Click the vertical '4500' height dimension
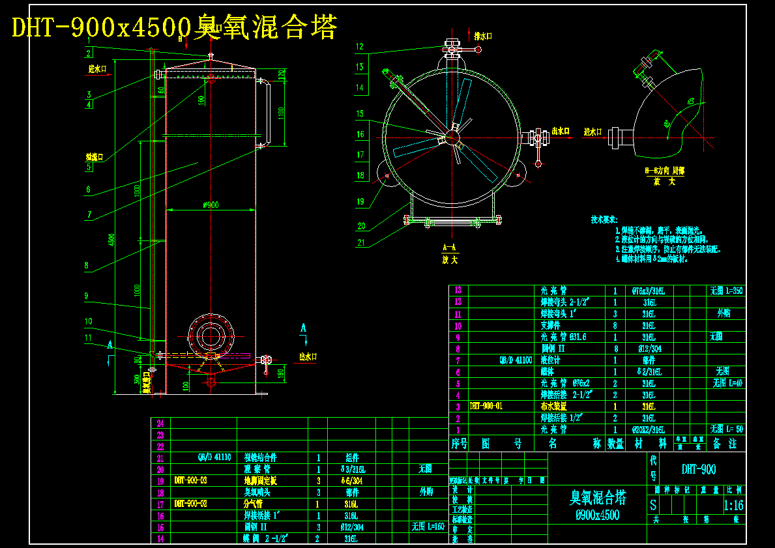 coord(111,240)
